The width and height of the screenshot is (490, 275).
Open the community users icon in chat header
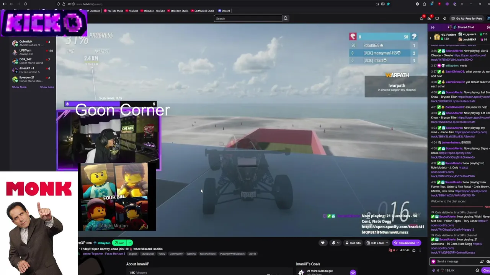(x=488, y=27)
